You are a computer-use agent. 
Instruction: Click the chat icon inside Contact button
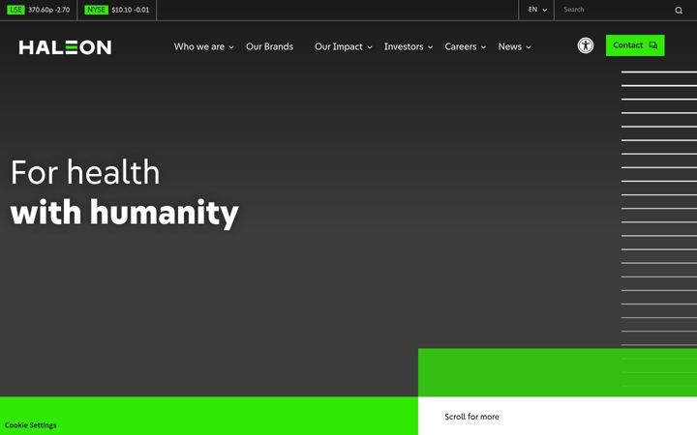[653, 45]
